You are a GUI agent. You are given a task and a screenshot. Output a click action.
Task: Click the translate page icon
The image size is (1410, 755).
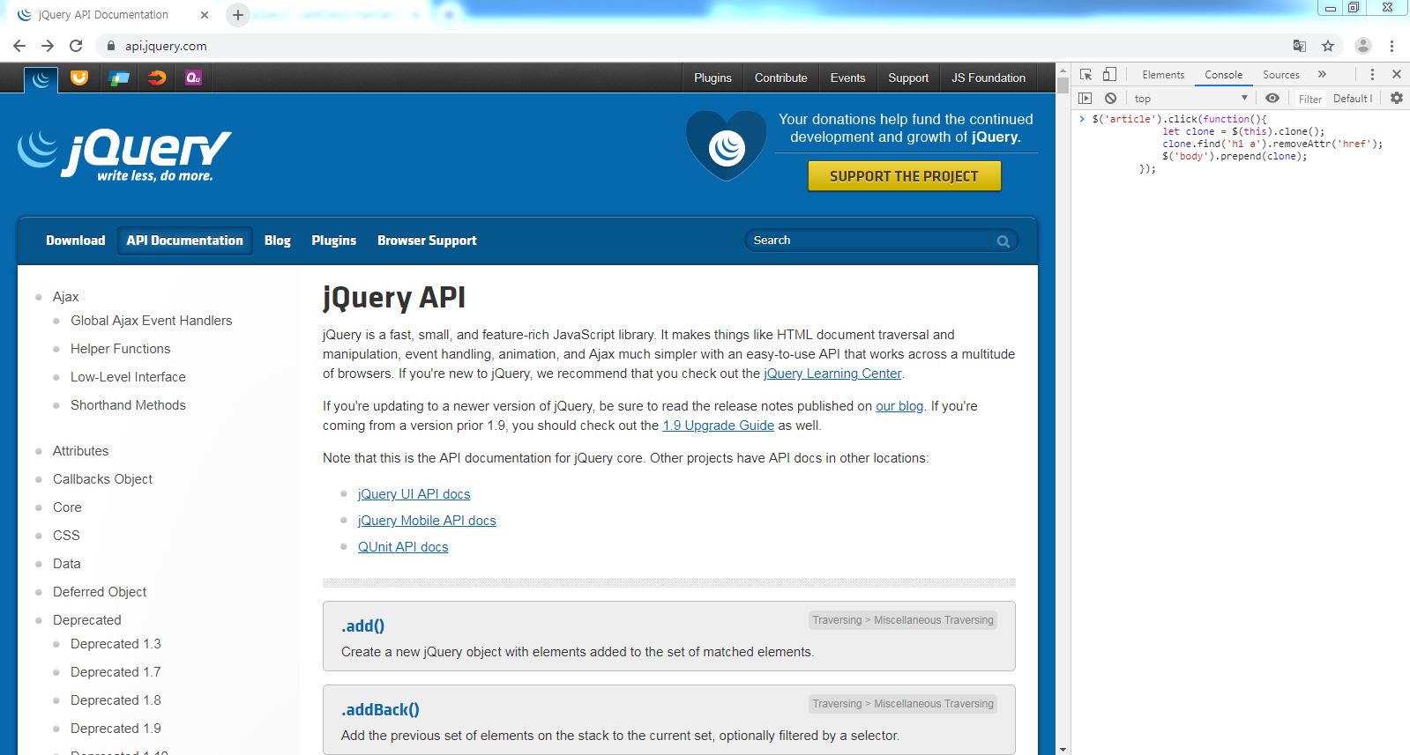1299,46
